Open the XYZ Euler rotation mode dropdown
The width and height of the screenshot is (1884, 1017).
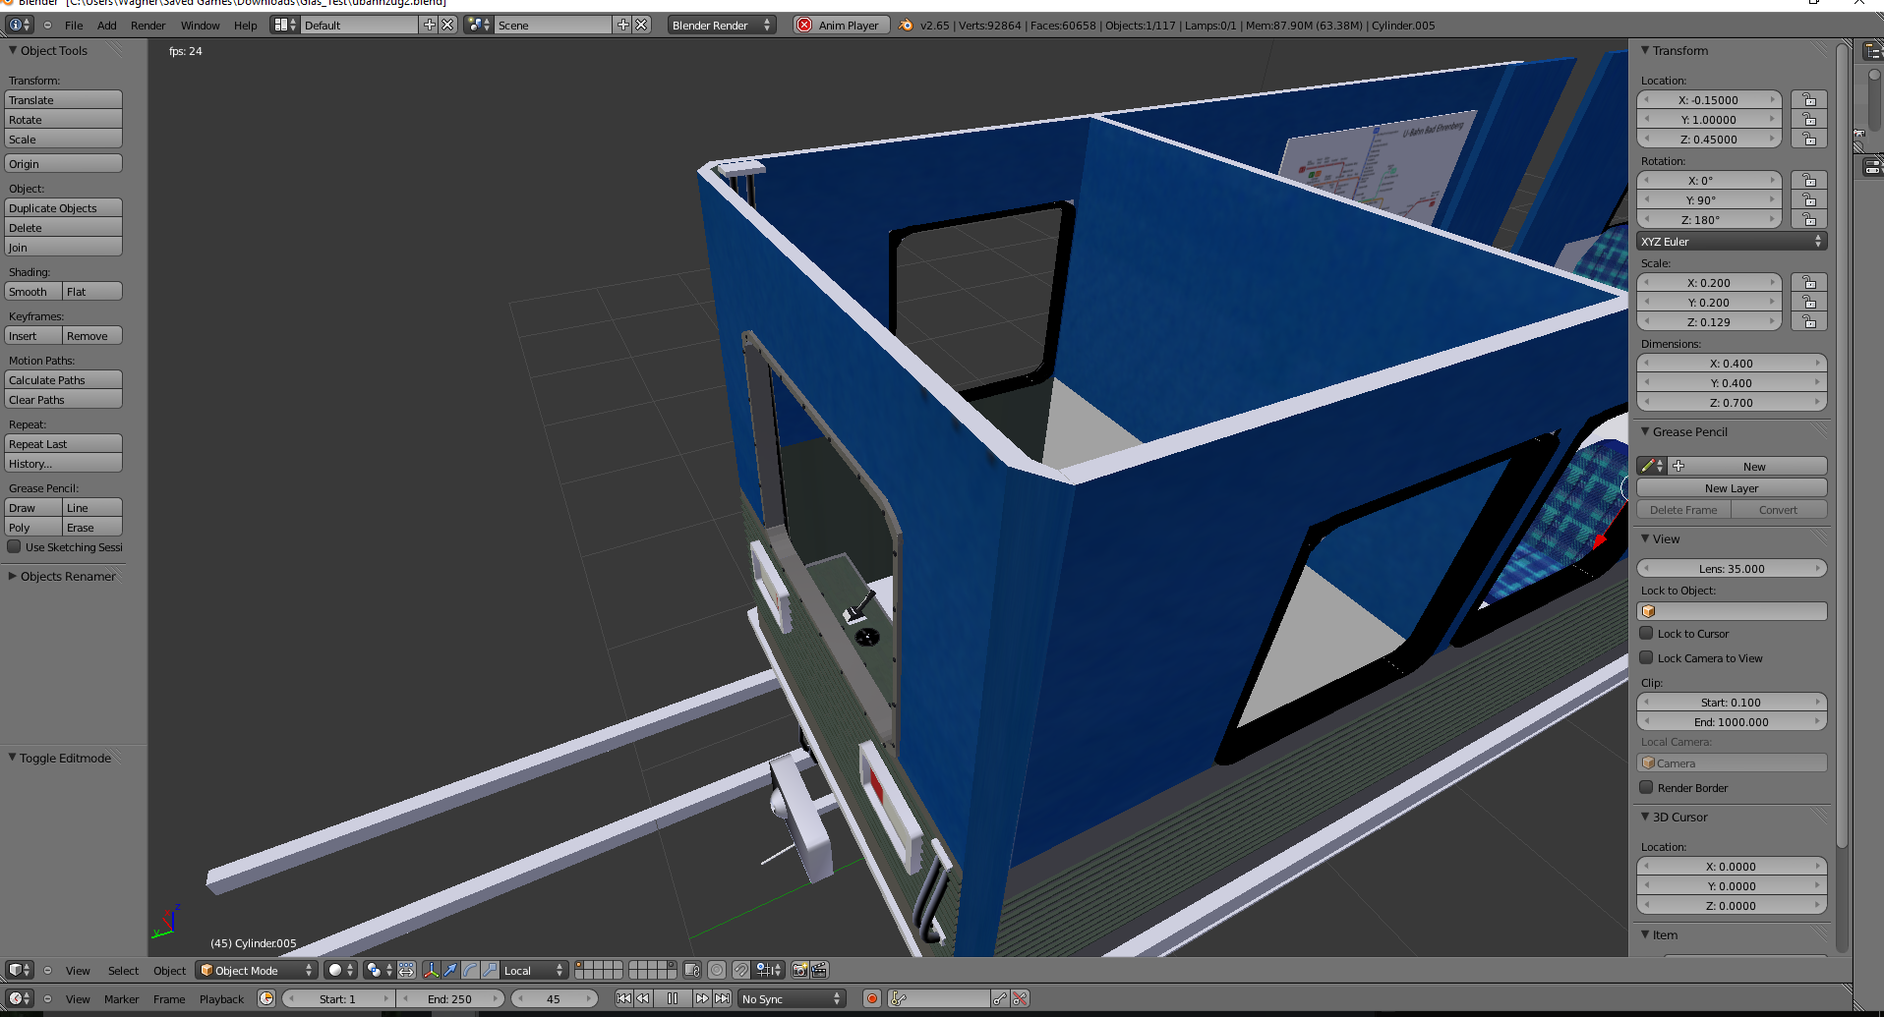1731,242
